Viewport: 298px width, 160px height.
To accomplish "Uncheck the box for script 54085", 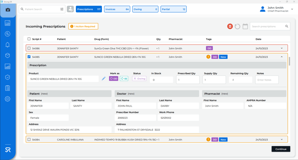I will point(29,57).
